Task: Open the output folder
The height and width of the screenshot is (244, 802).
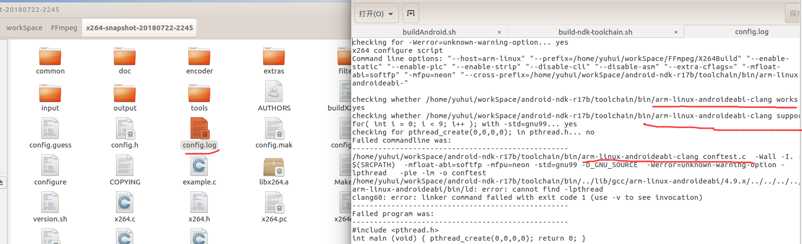Action: pyautogui.click(x=125, y=94)
